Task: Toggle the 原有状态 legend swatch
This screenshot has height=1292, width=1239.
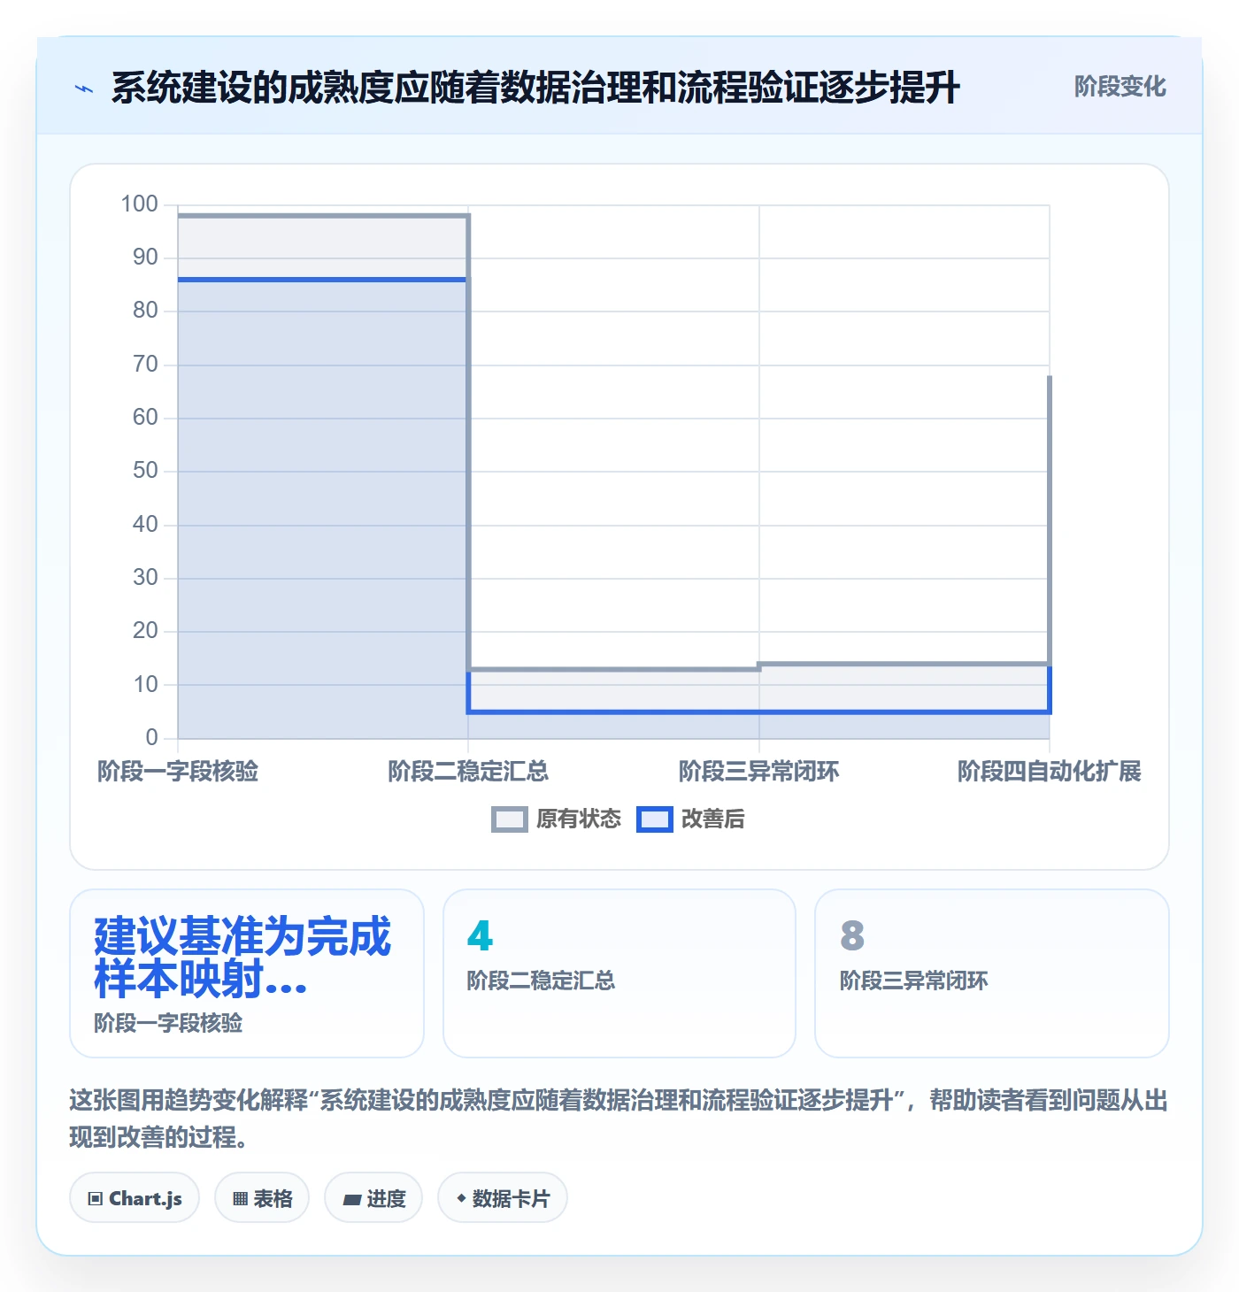Action: pos(509,819)
